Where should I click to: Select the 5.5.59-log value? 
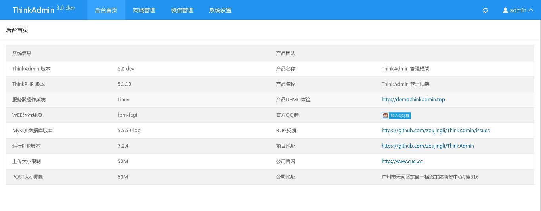click(129, 131)
